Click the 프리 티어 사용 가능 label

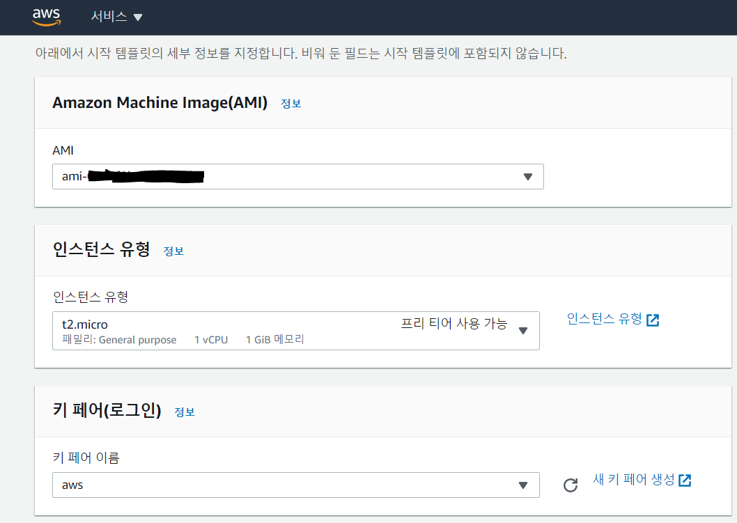[453, 324]
